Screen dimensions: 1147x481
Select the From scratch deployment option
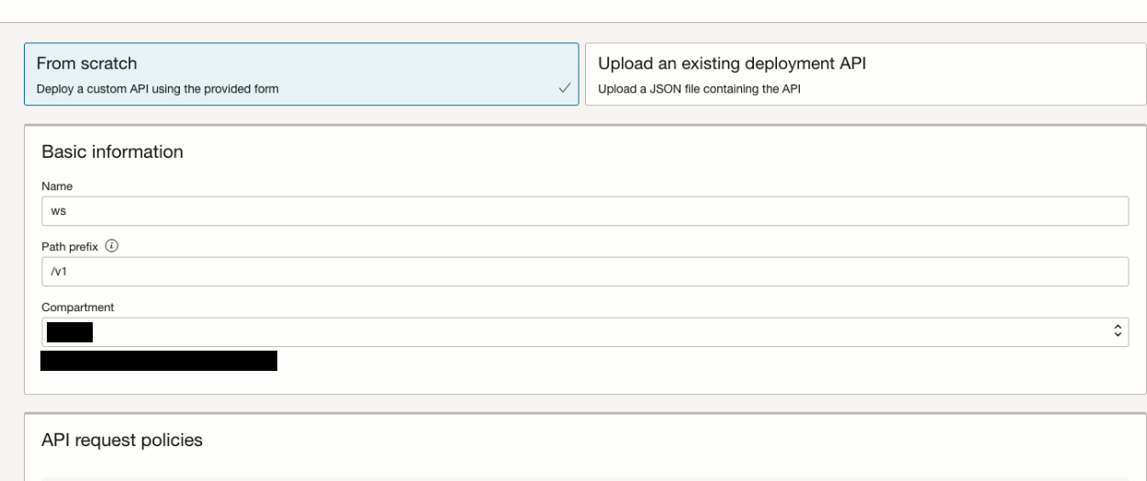[x=301, y=74]
